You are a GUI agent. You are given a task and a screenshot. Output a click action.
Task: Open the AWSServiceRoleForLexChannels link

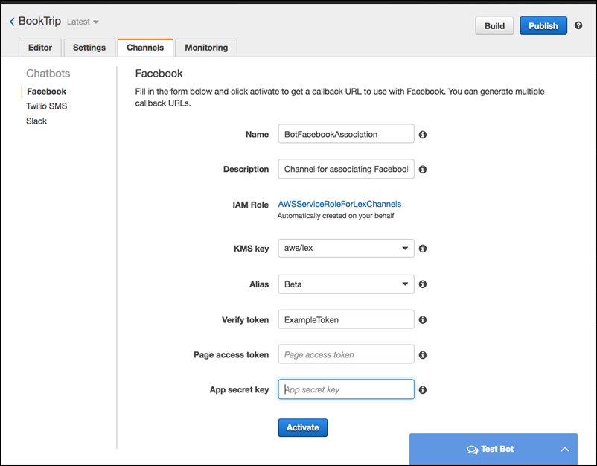coord(339,203)
